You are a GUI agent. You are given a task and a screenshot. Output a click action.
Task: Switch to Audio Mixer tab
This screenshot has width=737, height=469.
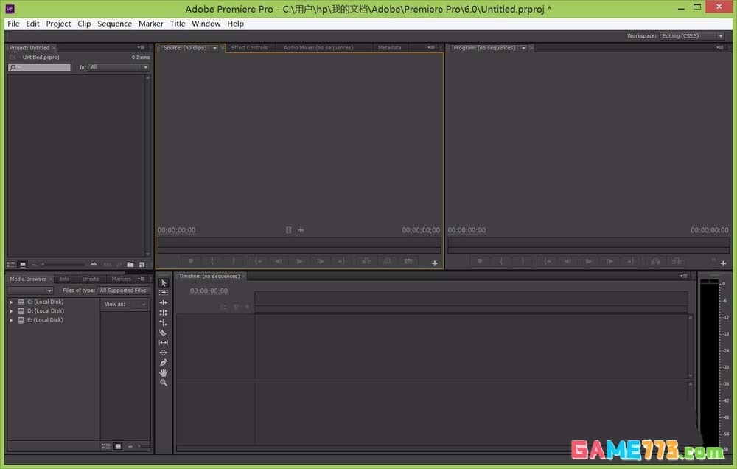click(318, 47)
